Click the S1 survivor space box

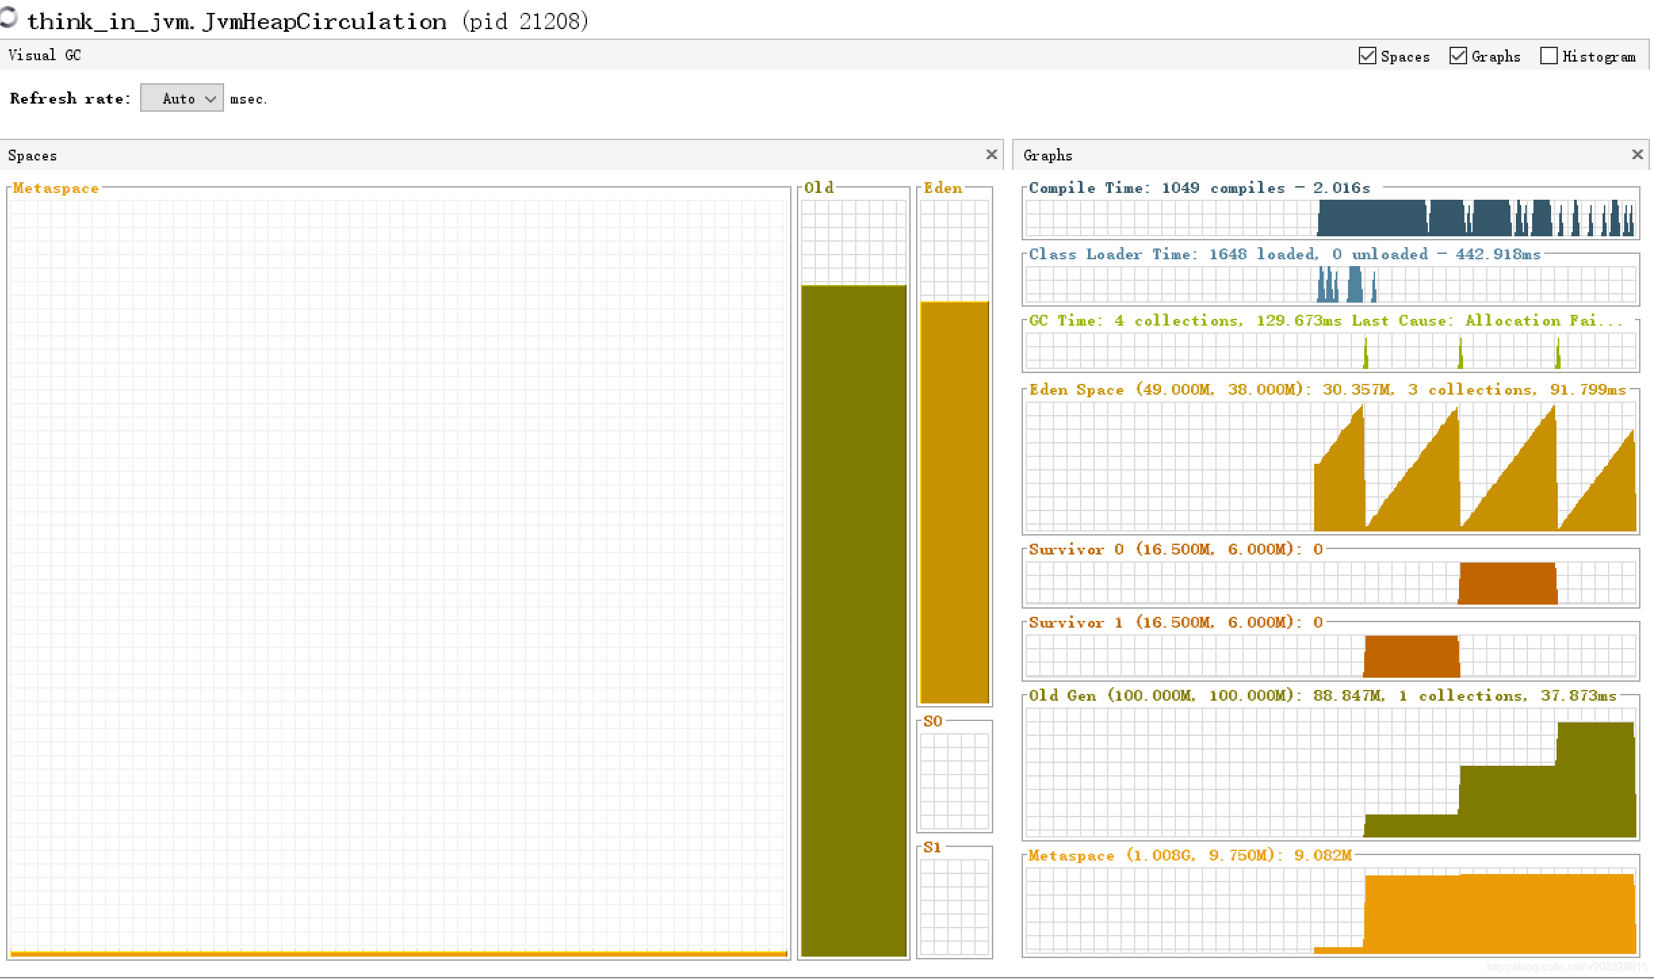(x=955, y=907)
